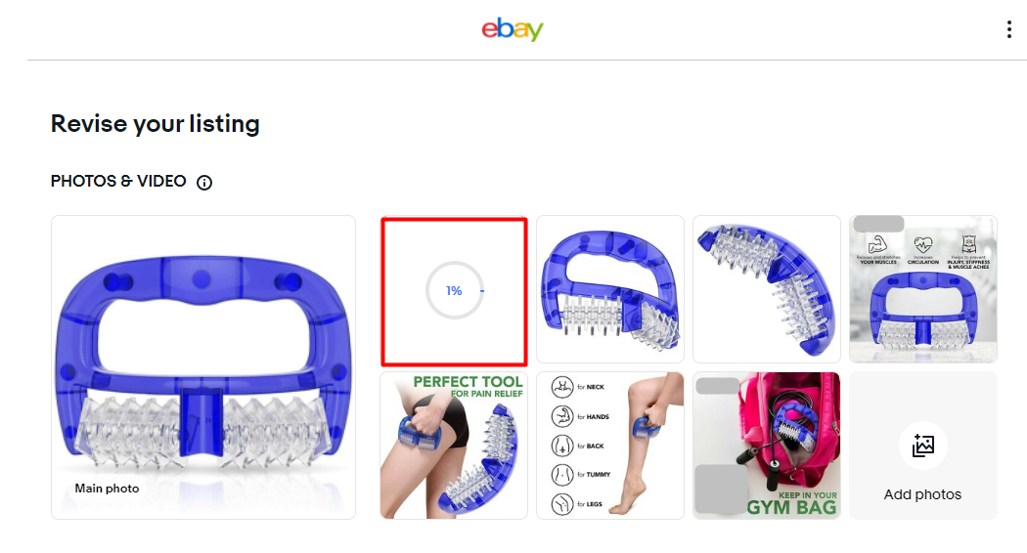1027x553 pixels.
Task: Open the Photos & Video info icon
Action: coord(204,183)
